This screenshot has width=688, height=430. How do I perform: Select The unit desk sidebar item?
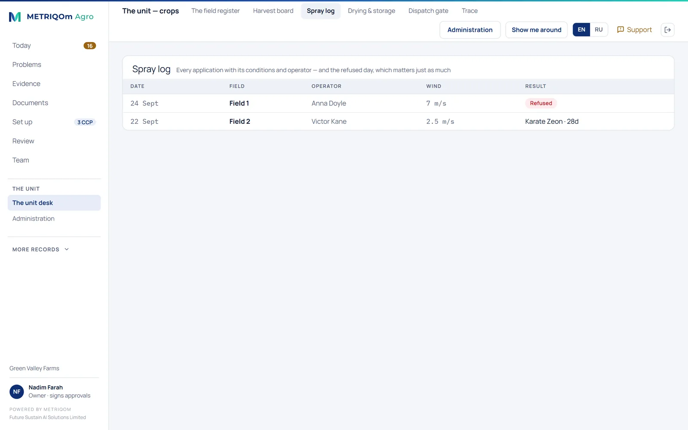coord(54,203)
